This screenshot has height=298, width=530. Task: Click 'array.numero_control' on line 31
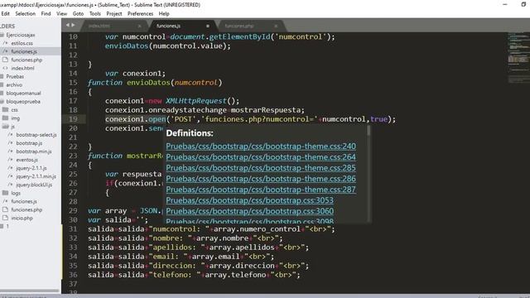[x=258, y=229]
